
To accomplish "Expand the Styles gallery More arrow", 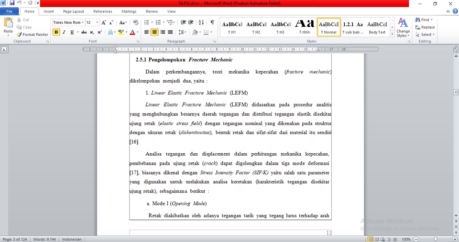I will [x=392, y=34].
